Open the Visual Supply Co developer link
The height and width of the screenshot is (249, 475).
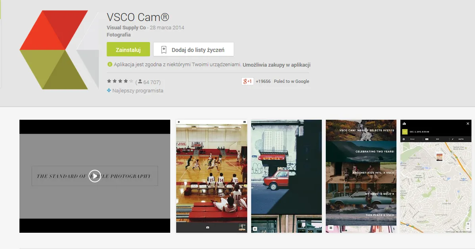click(x=126, y=27)
